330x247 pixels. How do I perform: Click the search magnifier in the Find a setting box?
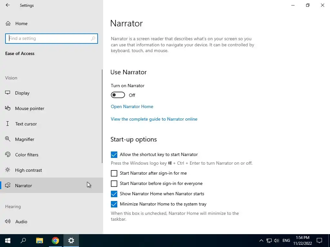[93, 39]
